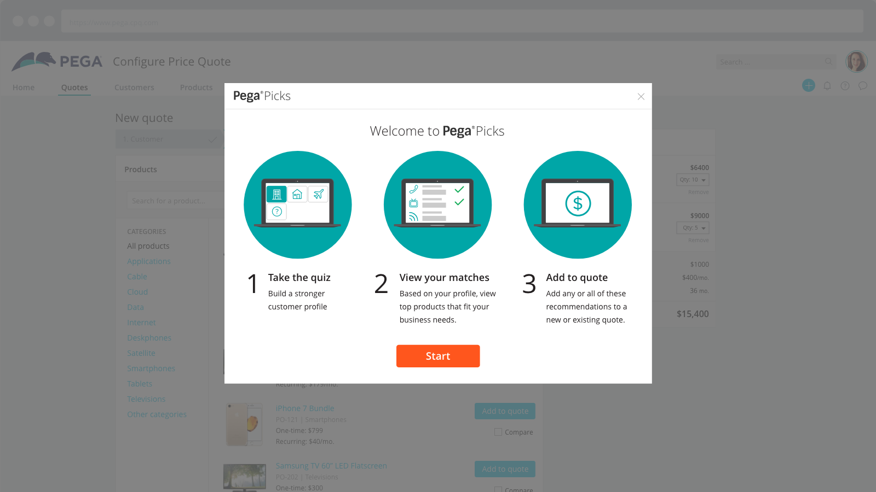Click the Add to quote dollar illustration

[x=578, y=204]
